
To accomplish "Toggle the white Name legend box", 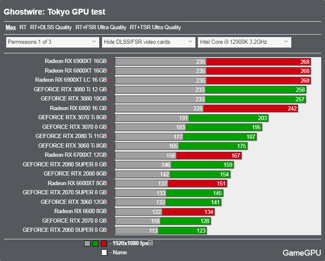I will [104, 253].
